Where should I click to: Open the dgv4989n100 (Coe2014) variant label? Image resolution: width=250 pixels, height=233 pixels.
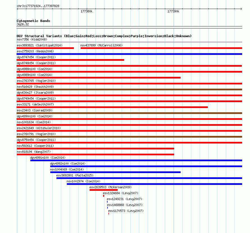point(35,75)
